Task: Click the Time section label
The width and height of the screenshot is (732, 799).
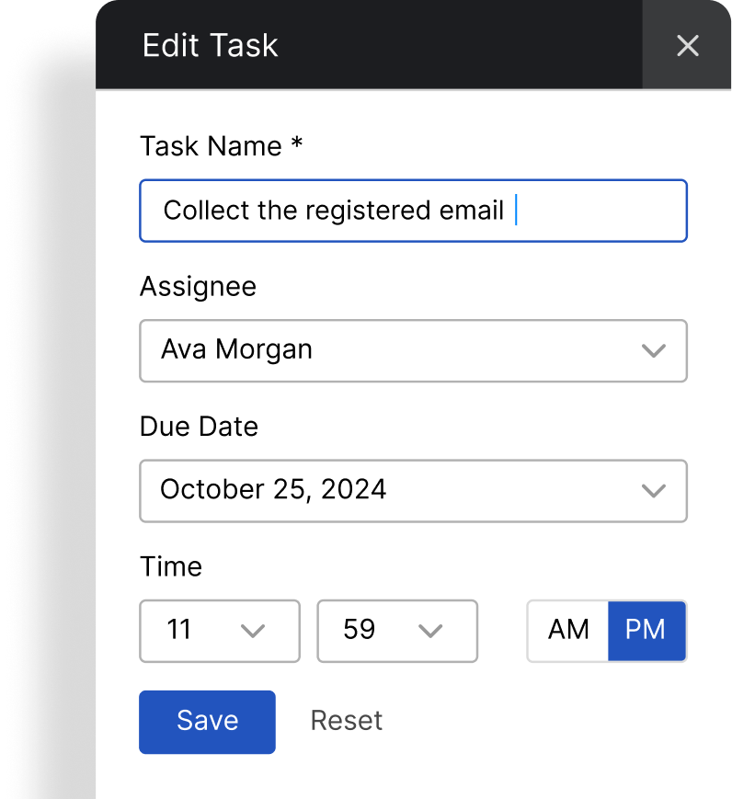Action: click(x=171, y=566)
